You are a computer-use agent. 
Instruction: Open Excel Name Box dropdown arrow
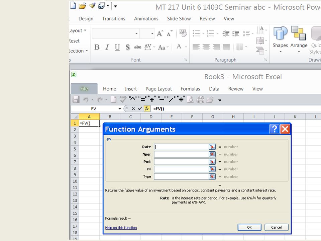coord(120,108)
